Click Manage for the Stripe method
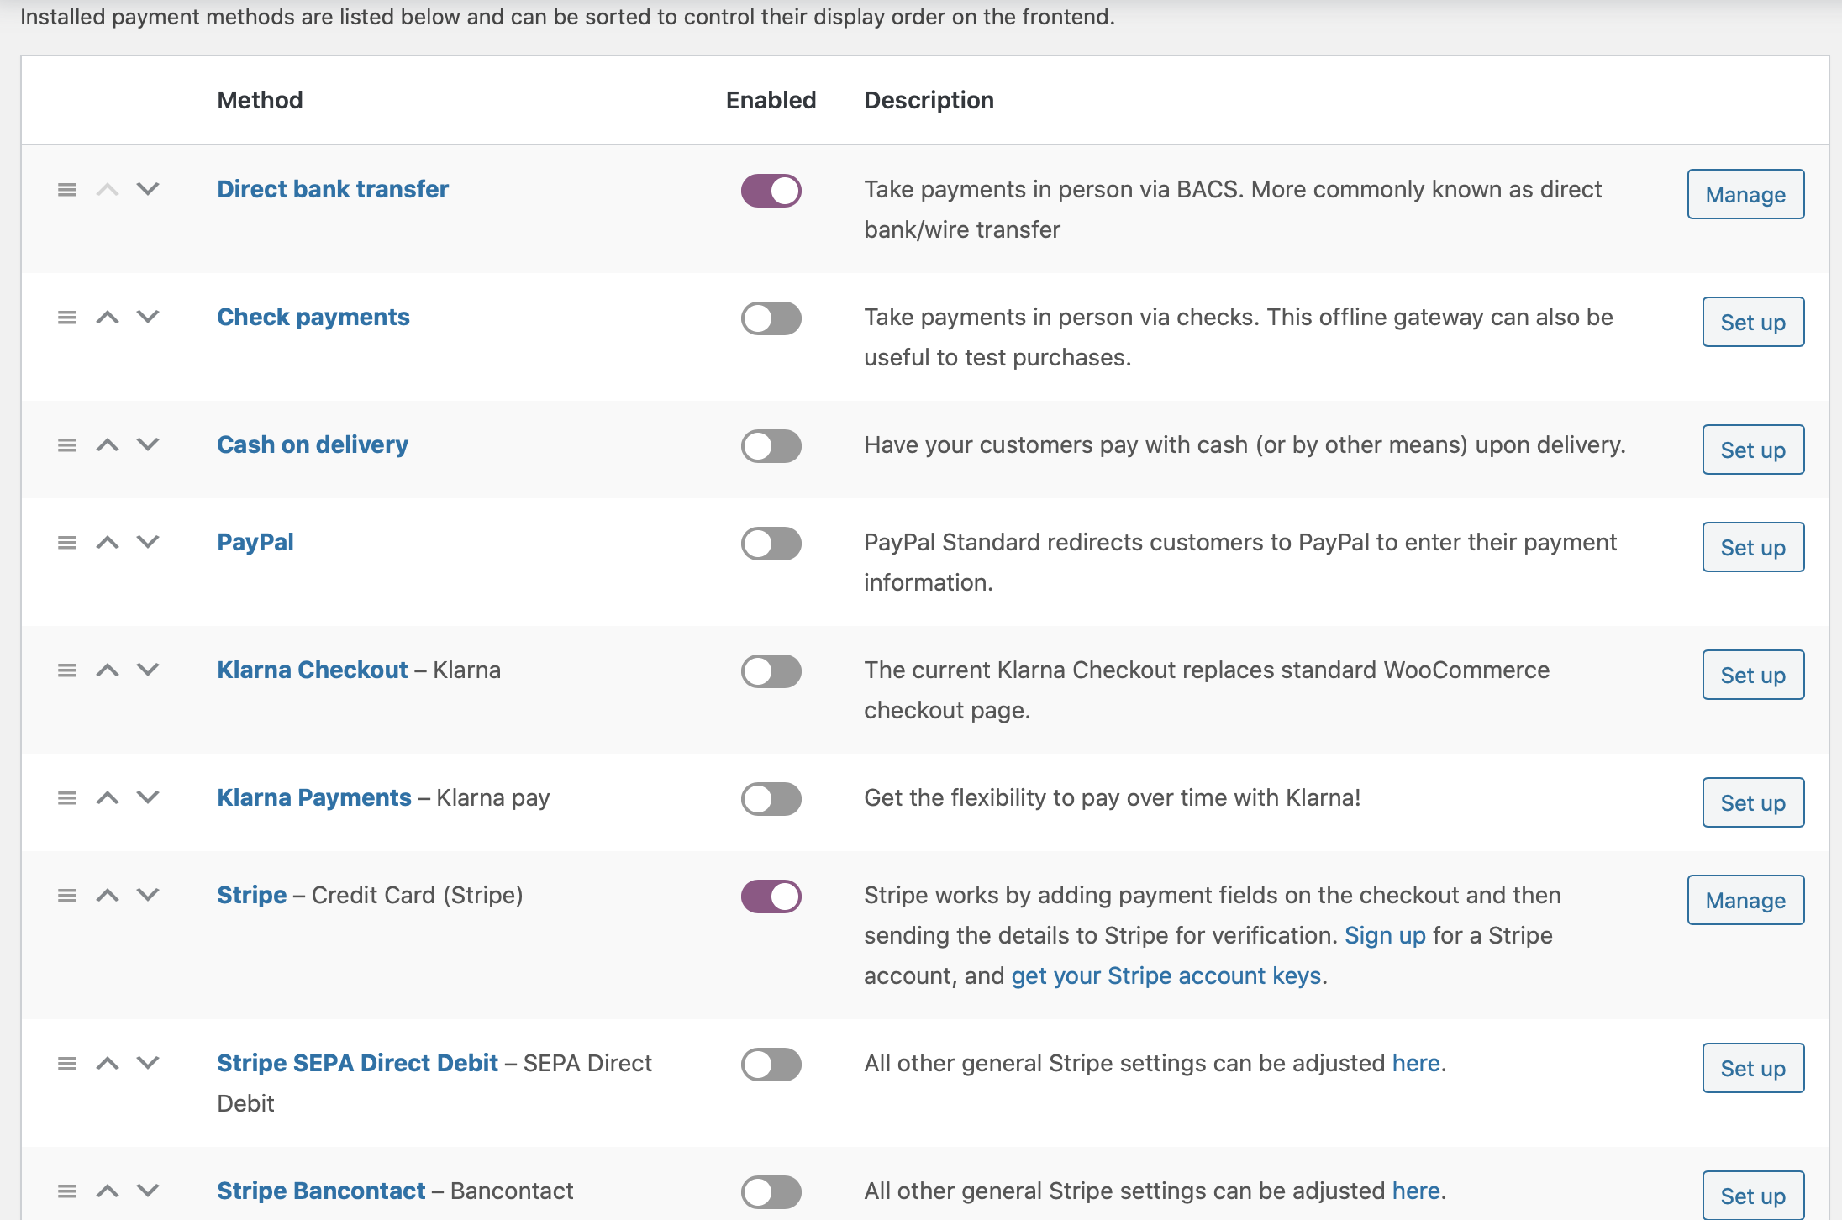This screenshot has height=1220, width=1842. [x=1745, y=900]
